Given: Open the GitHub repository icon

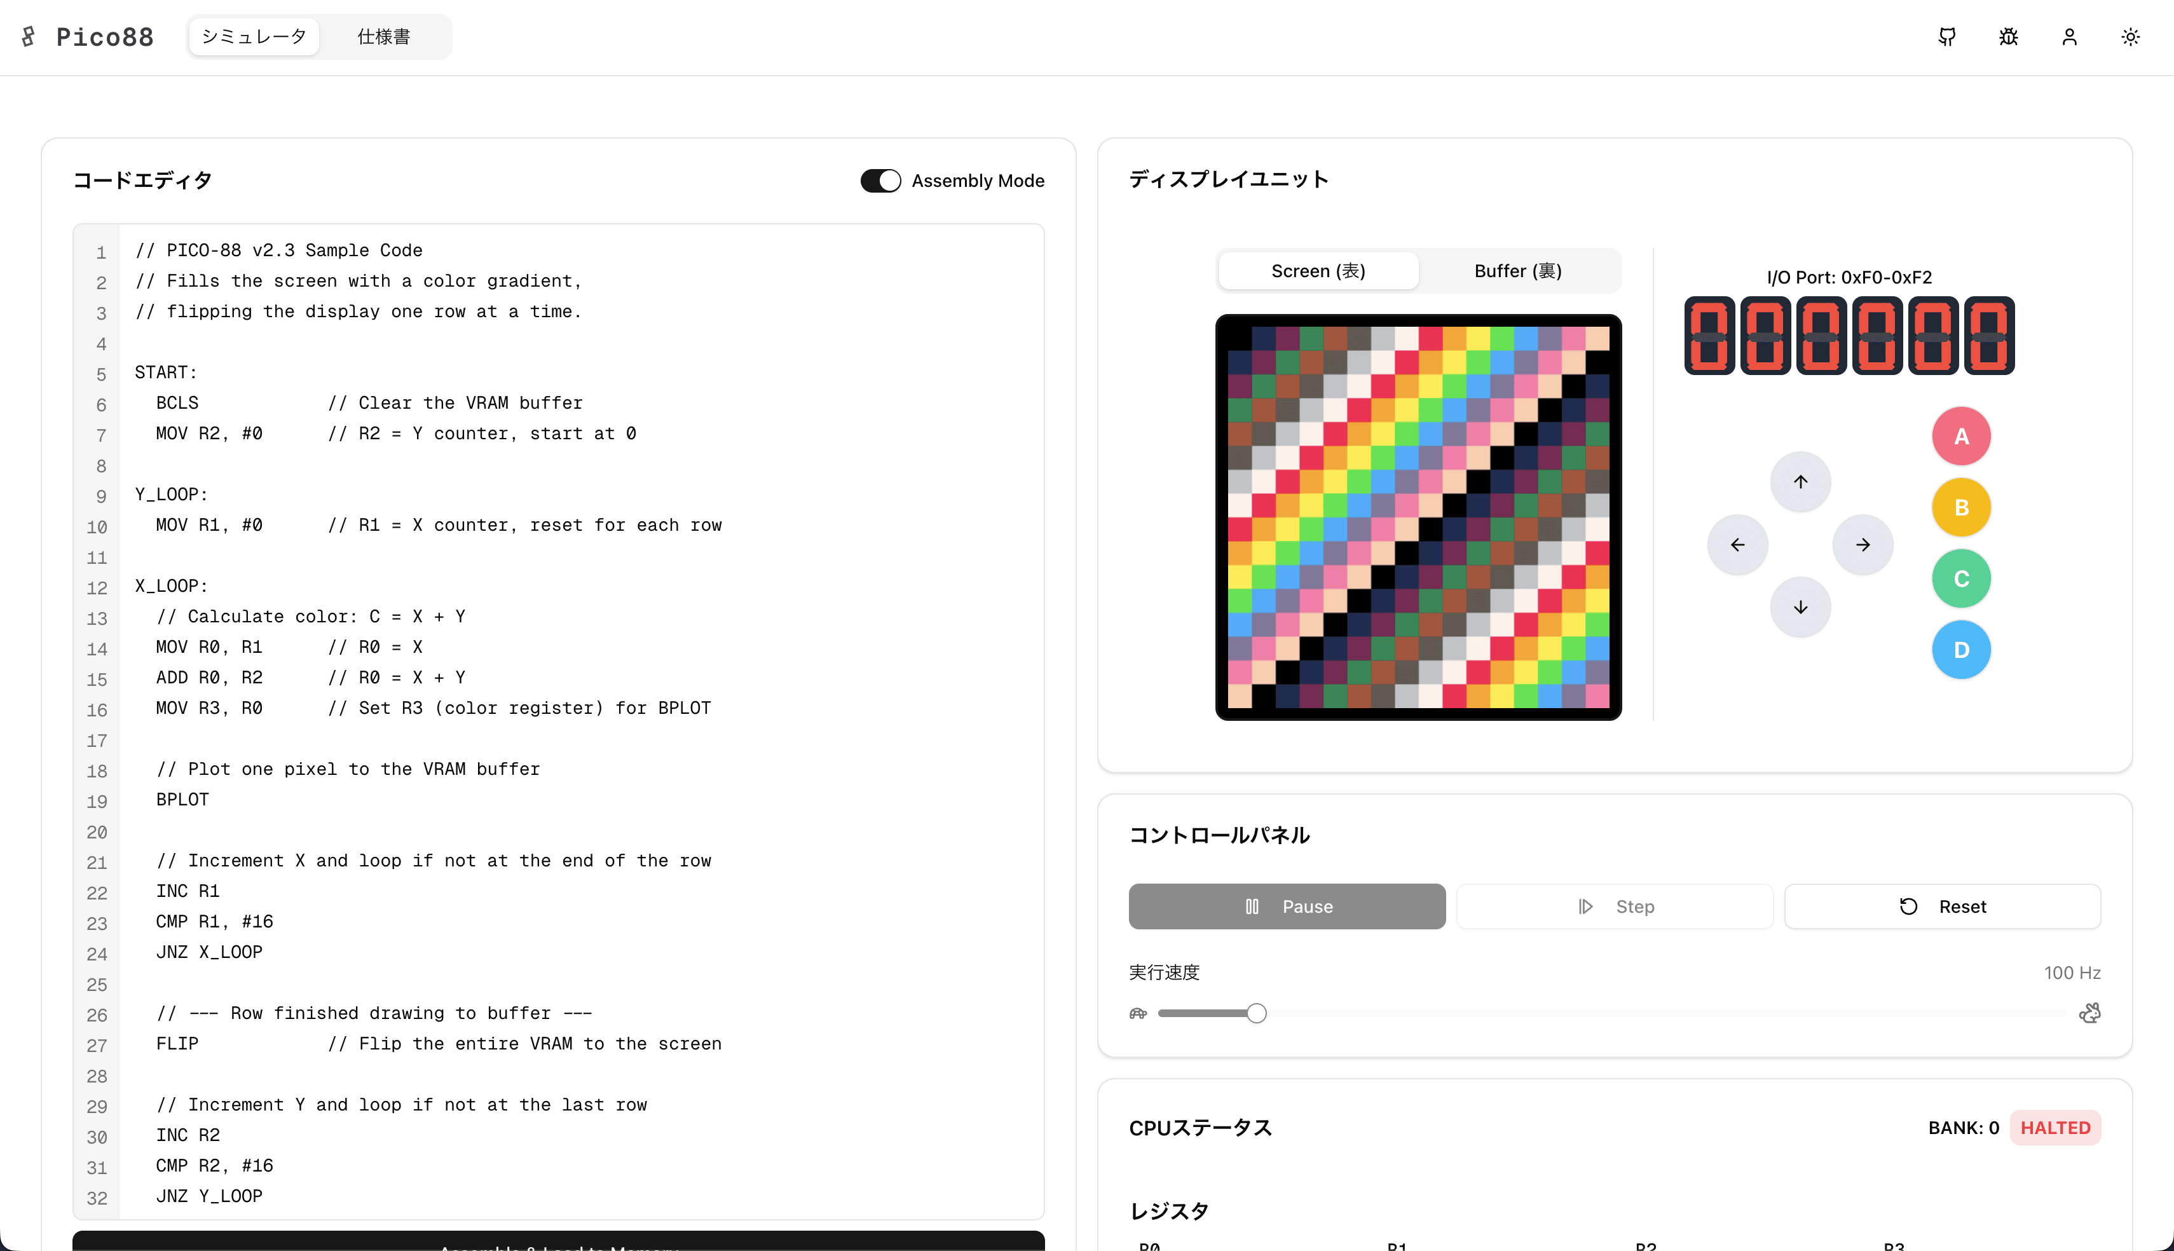Looking at the screenshot, I should [1946, 37].
